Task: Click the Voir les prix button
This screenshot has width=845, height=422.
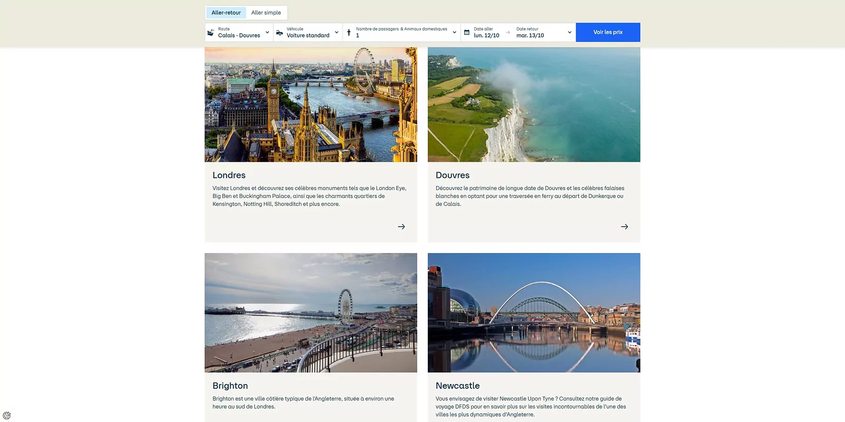Action: (608, 32)
